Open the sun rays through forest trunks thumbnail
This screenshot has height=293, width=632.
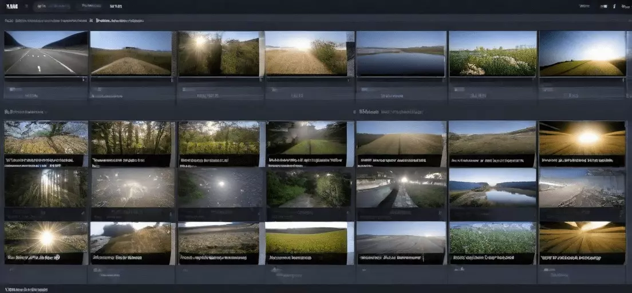(46, 188)
